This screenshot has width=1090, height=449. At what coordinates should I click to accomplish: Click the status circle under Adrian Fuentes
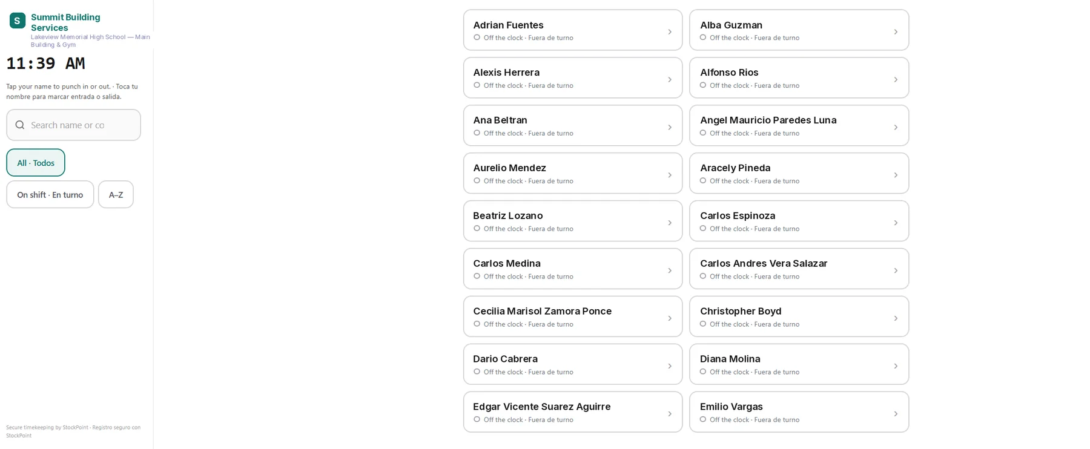477,38
